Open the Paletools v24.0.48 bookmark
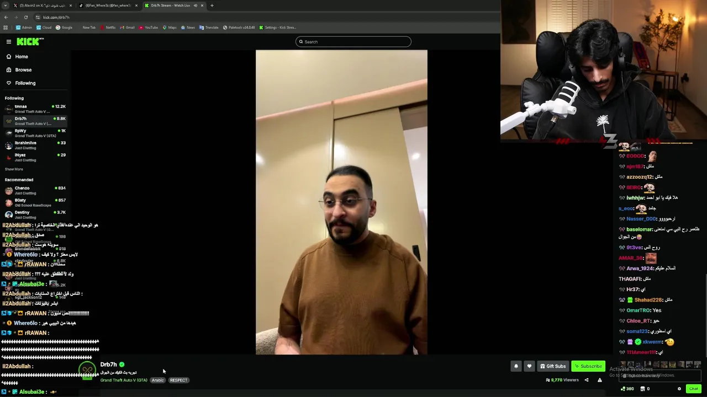The image size is (707, 397). click(x=239, y=28)
